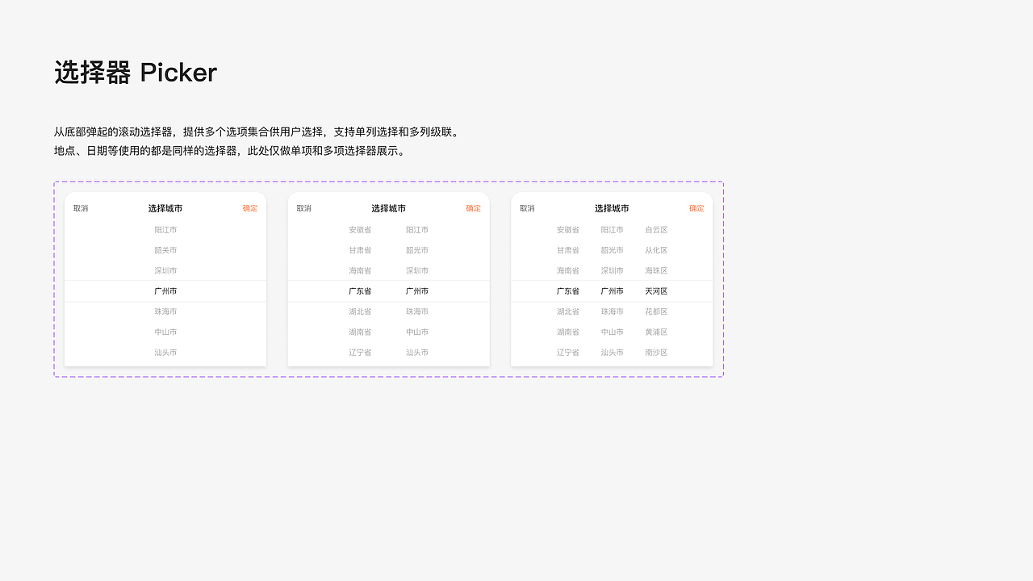Click 确定 in the first picker
The height and width of the screenshot is (581, 1033).
(x=249, y=208)
